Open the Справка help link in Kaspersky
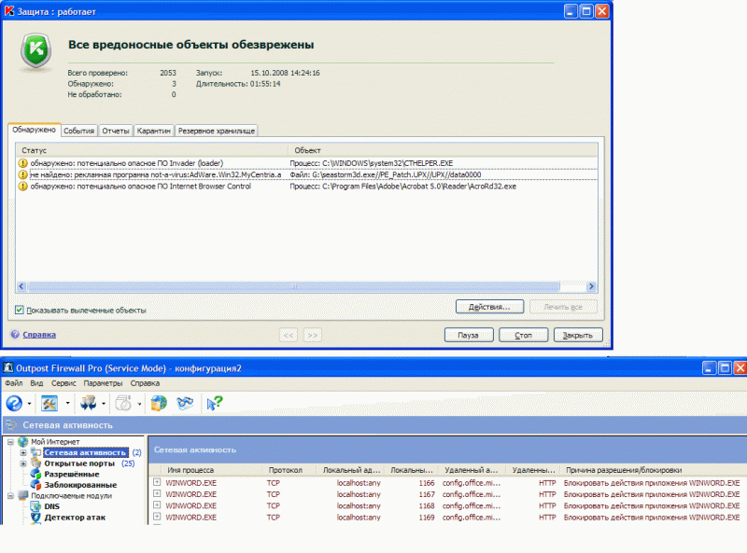This screenshot has height=553, width=747. (39, 335)
